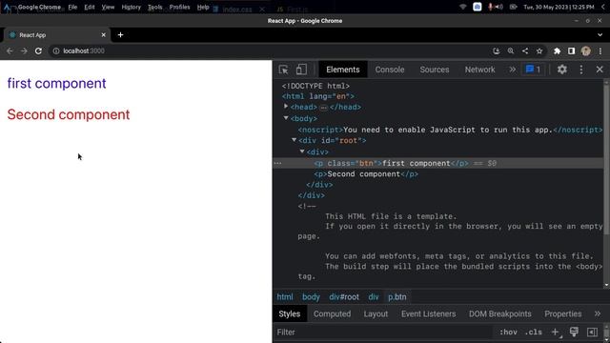
Task: Toggle rendering emulations paintbrush icon
Action: (x=574, y=333)
